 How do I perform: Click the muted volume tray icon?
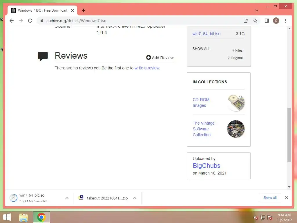click(x=256, y=217)
